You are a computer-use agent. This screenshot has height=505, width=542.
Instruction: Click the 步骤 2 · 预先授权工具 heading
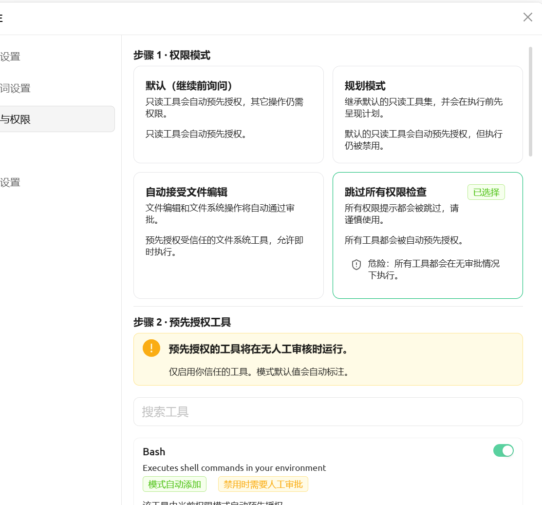[182, 322]
